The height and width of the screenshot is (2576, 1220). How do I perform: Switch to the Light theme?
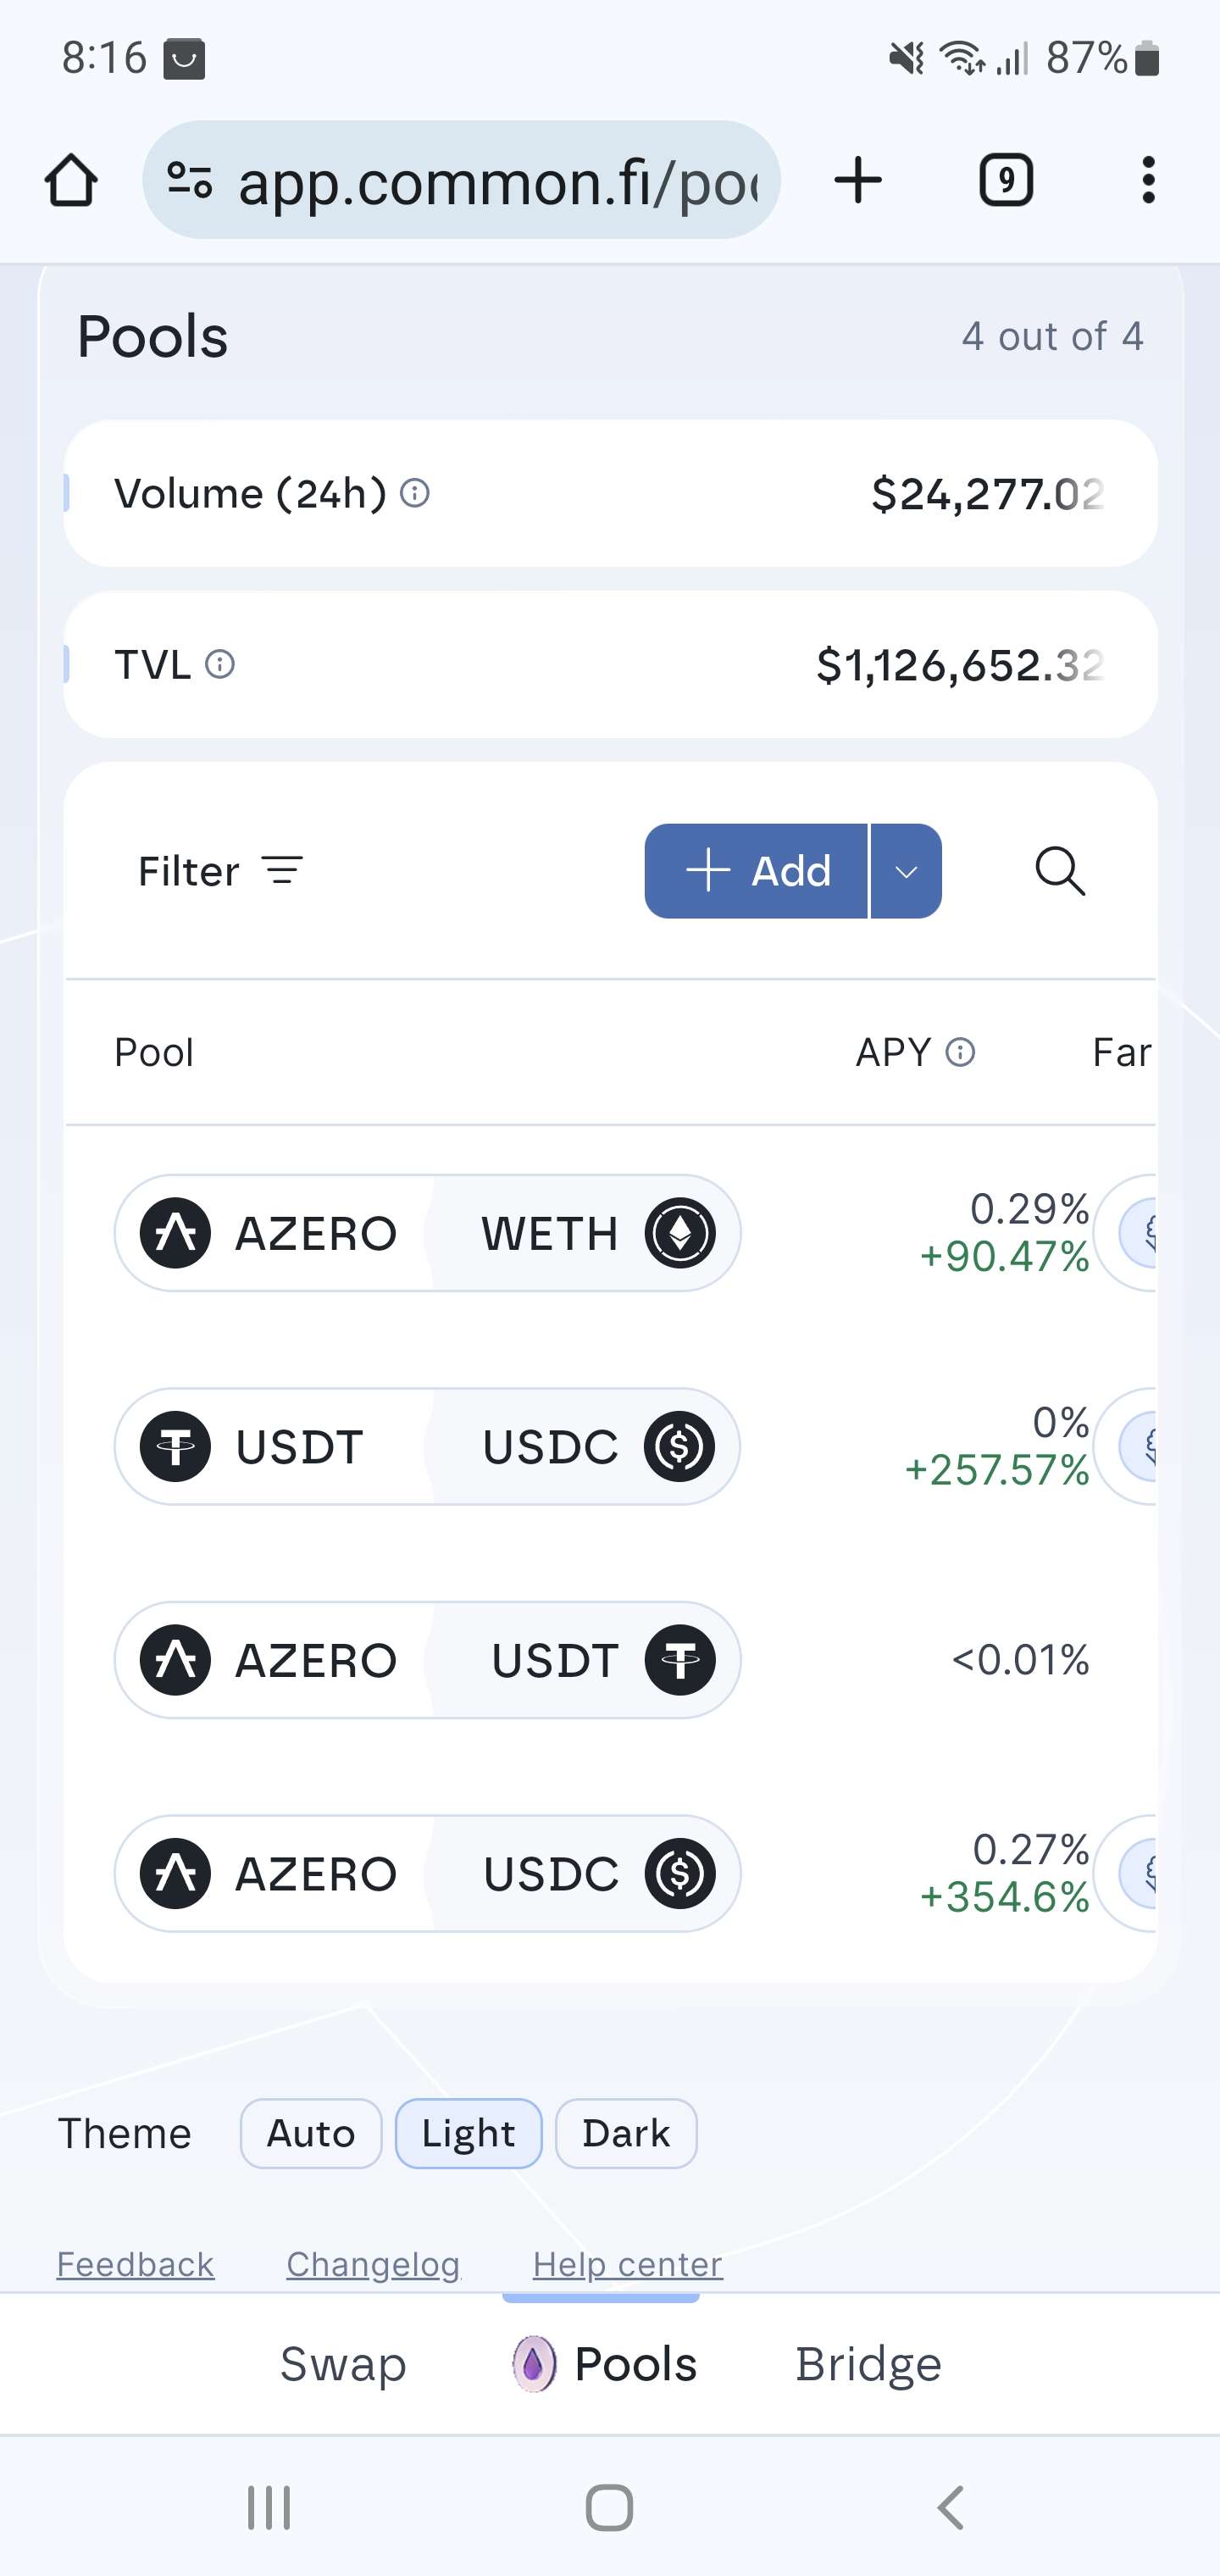(468, 2133)
